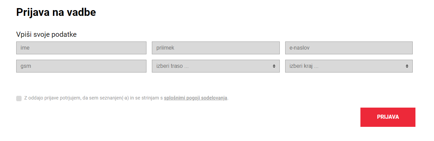Click the up-down arrow icon of 'izberi kraj'
The image size is (434, 141).
[407, 66]
